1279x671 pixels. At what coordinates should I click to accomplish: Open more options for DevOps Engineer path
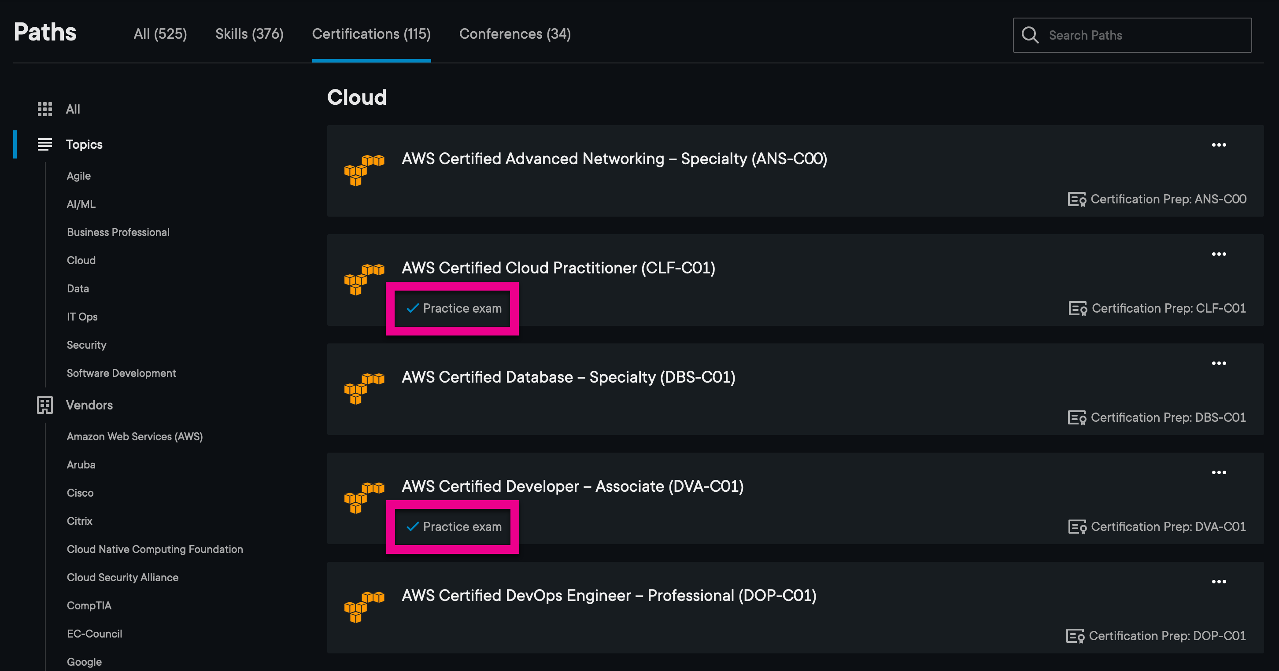1219,582
